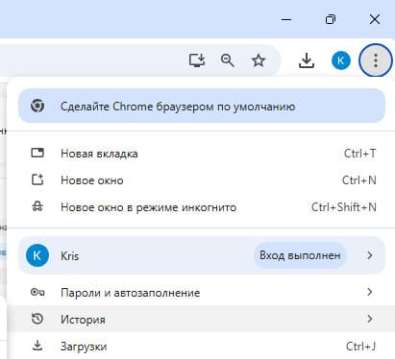395x359 pixels.
Task: Choose Новое окно from the menu
Action: click(201, 180)
